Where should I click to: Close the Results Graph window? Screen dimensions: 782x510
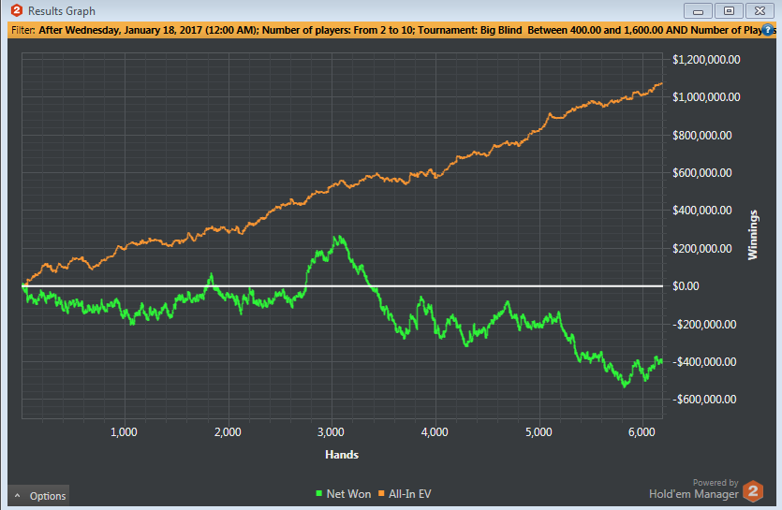760,10
